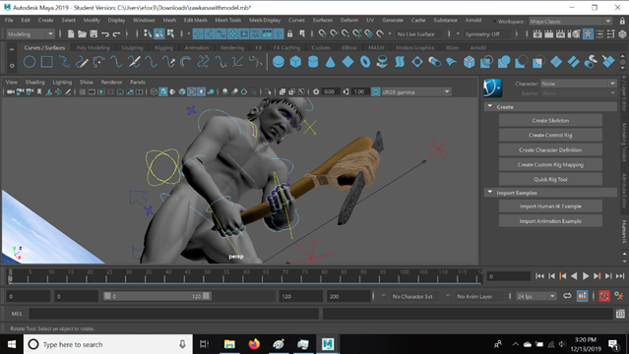Open the Script Editor icon
This screenshot has width=629, height=354.
[620, 314]
